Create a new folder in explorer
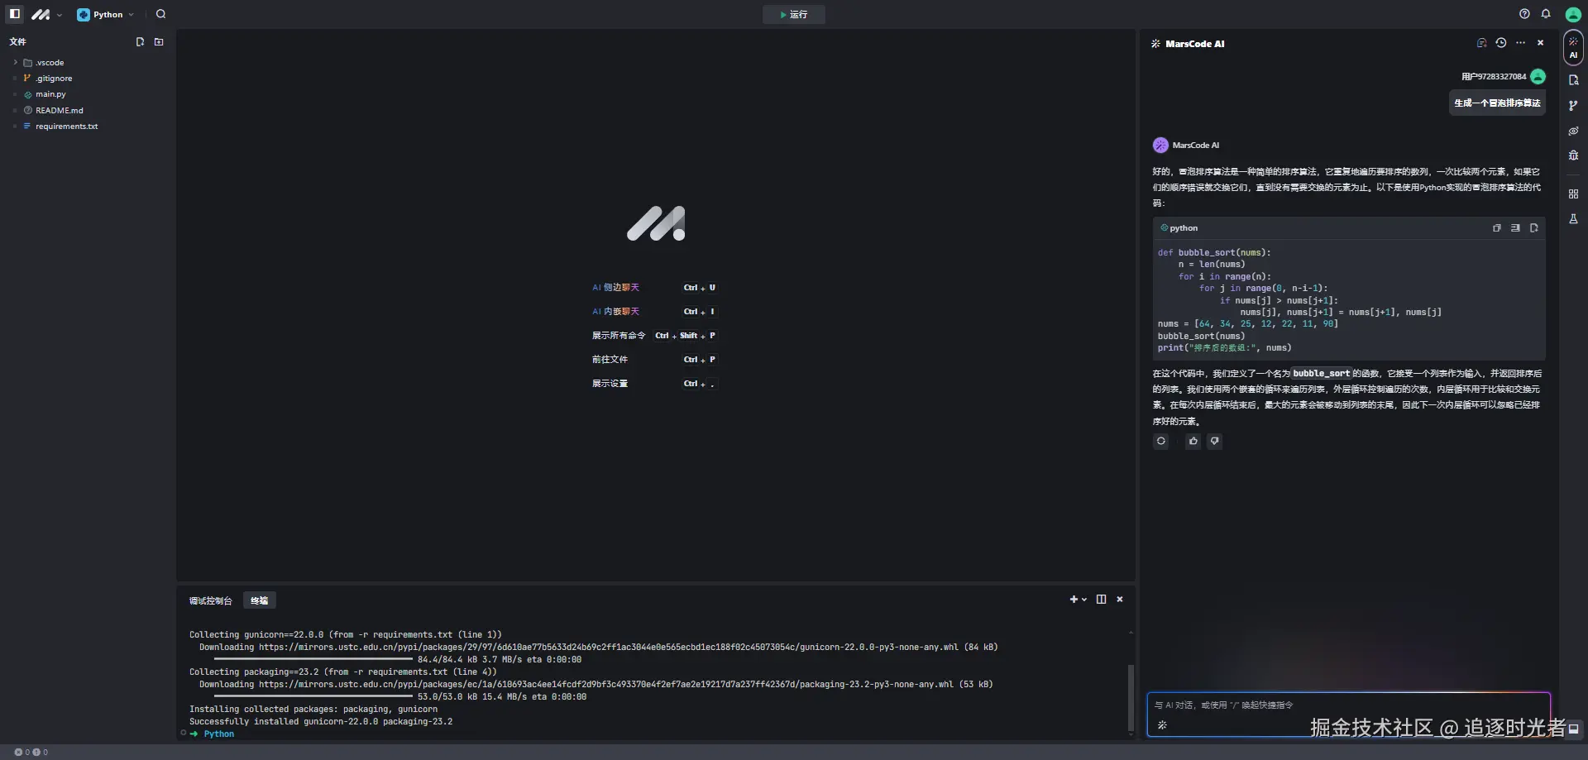The width and height of the screenshot is (1588, 760). tap(159, 41)
